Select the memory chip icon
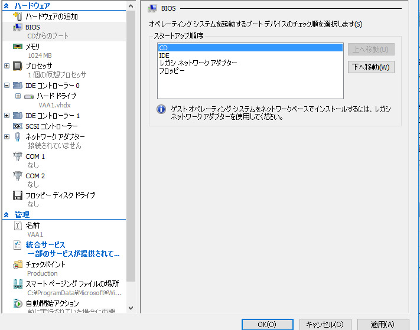Viewport: 420px width, 330px height. click(x=17, y=46)
